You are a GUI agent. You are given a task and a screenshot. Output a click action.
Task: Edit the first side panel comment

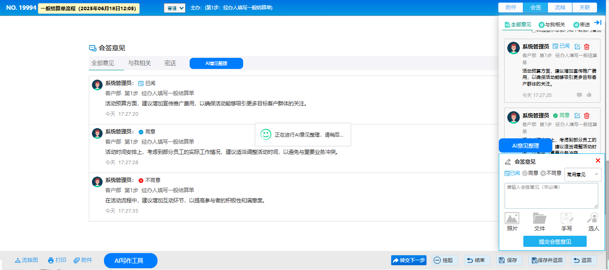(577, 47)
